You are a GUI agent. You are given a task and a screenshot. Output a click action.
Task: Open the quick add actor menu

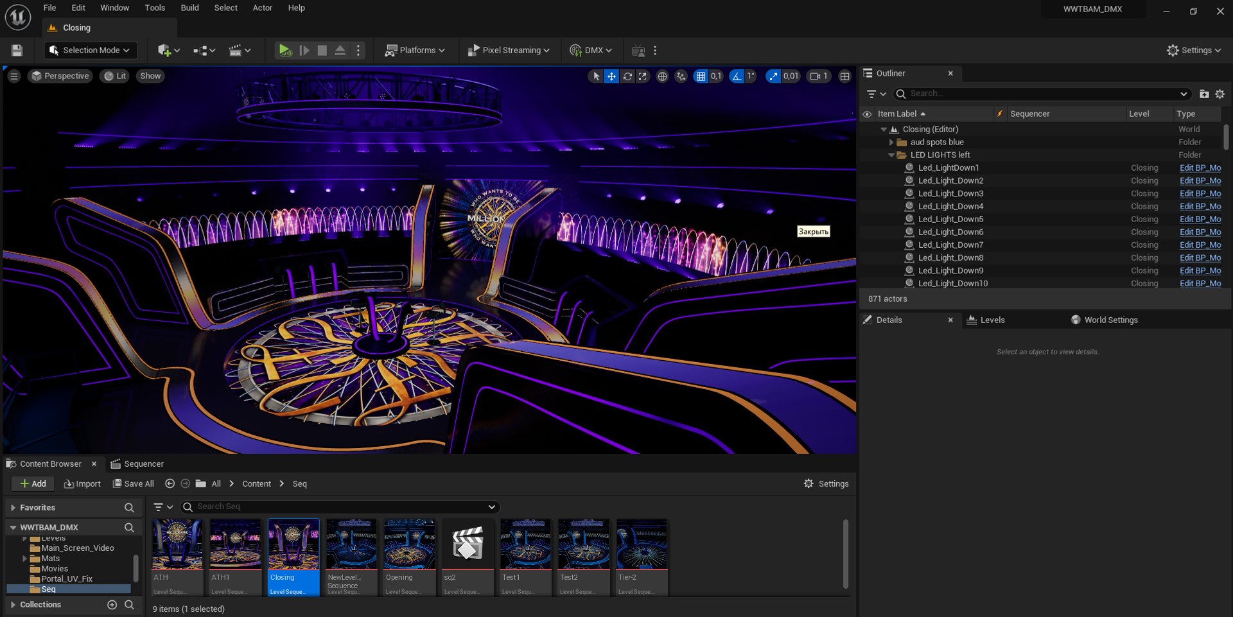(168, 50)
